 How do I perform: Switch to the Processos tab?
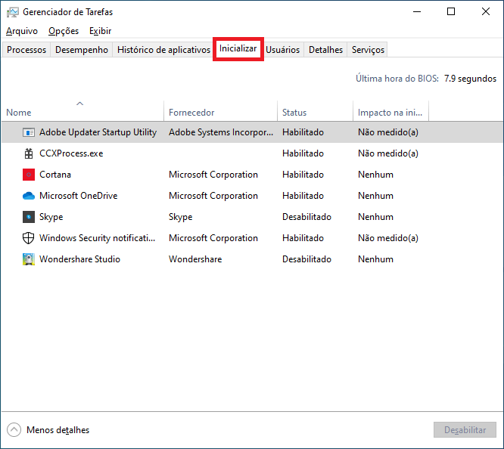(x=26, y=50)
